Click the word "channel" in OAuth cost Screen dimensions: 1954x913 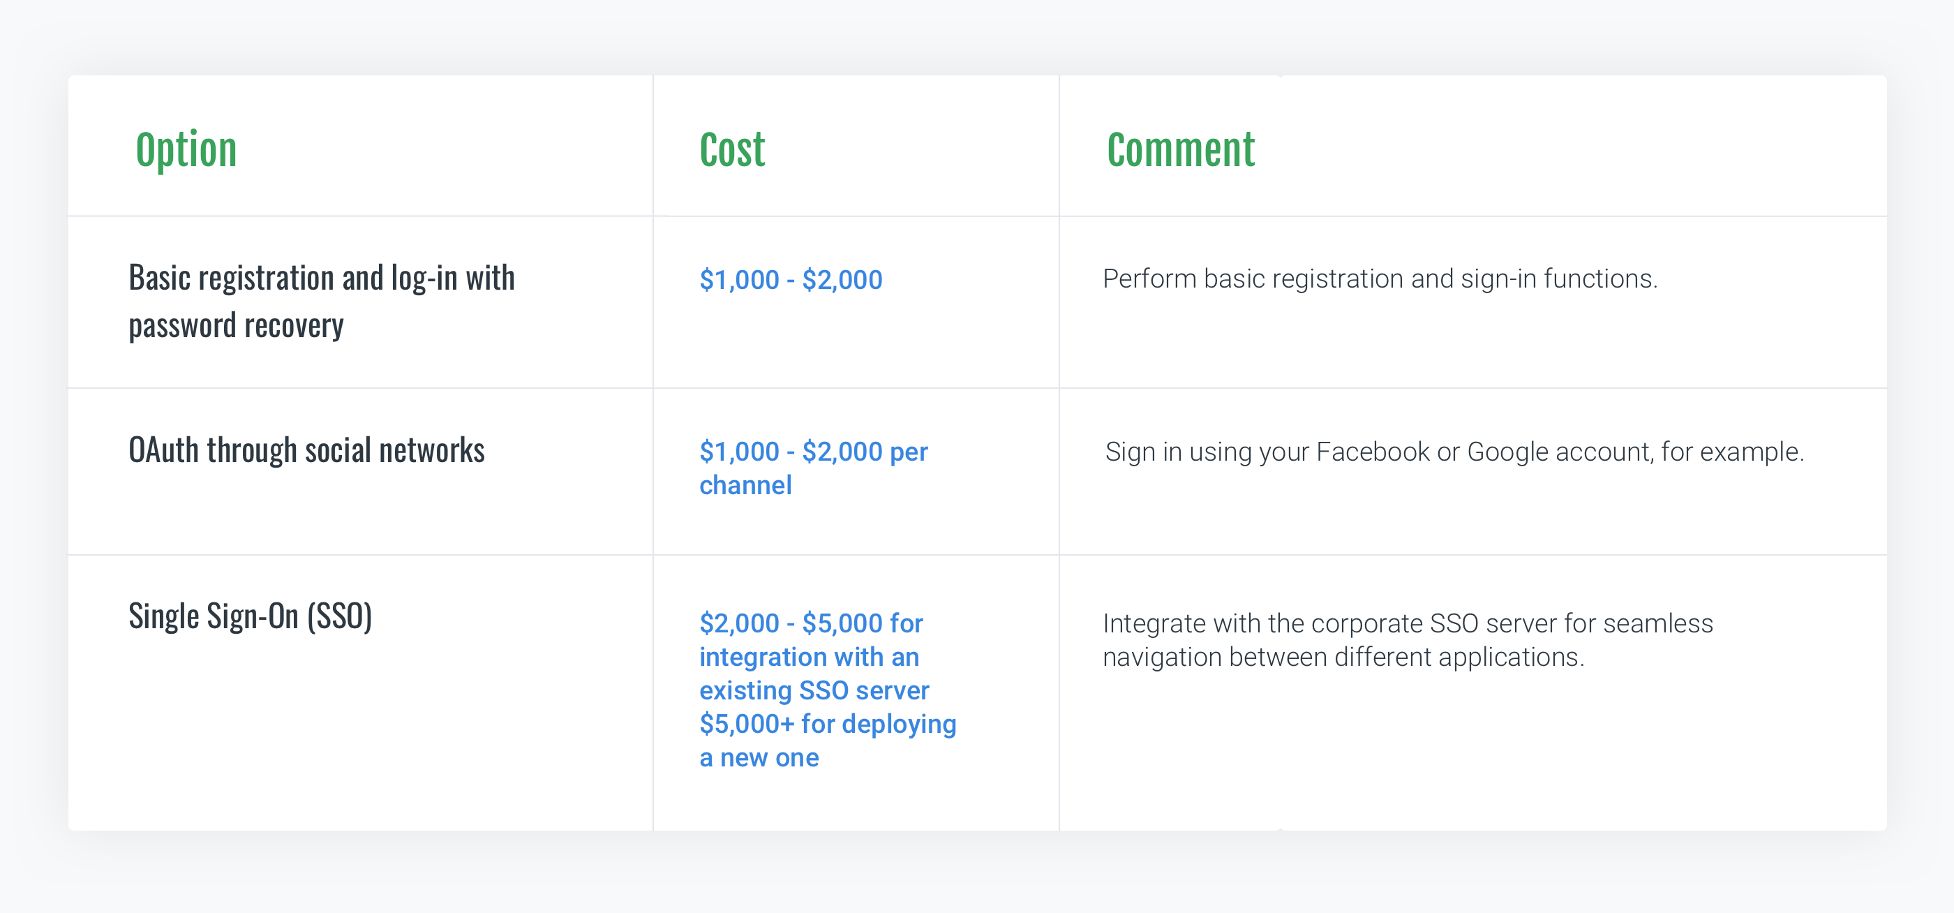pyautogui.click(x=745, y=485)
